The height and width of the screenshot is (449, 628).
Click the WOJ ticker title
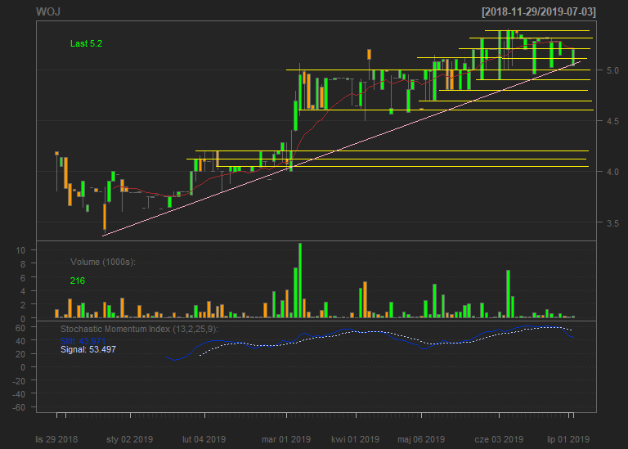[x=48, y=11]
